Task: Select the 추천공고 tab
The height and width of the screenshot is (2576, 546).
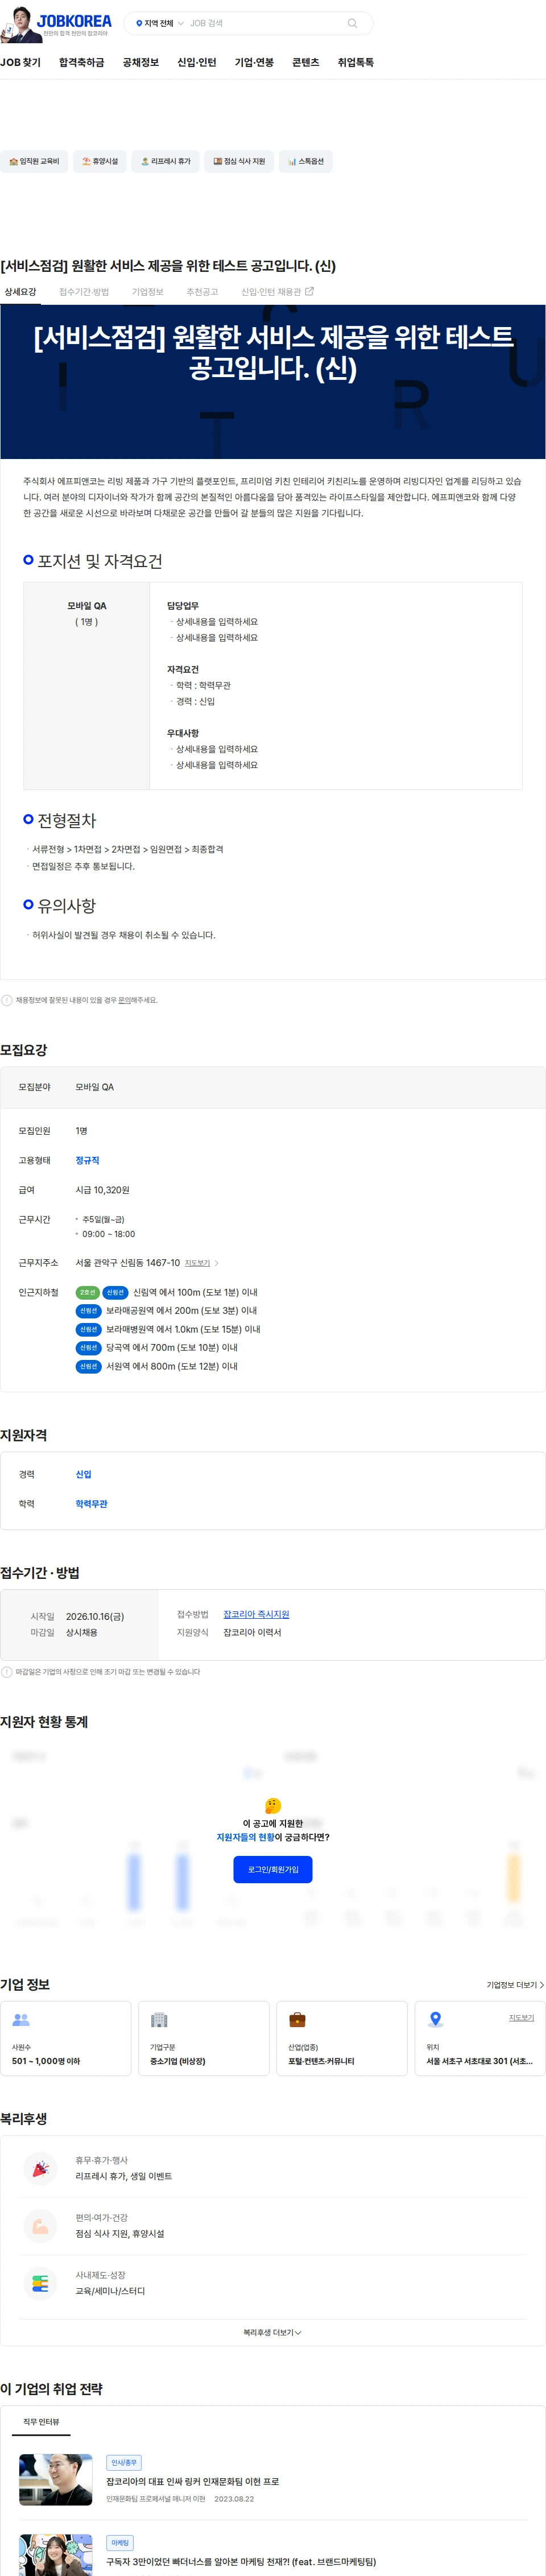Action: point(202,292)
